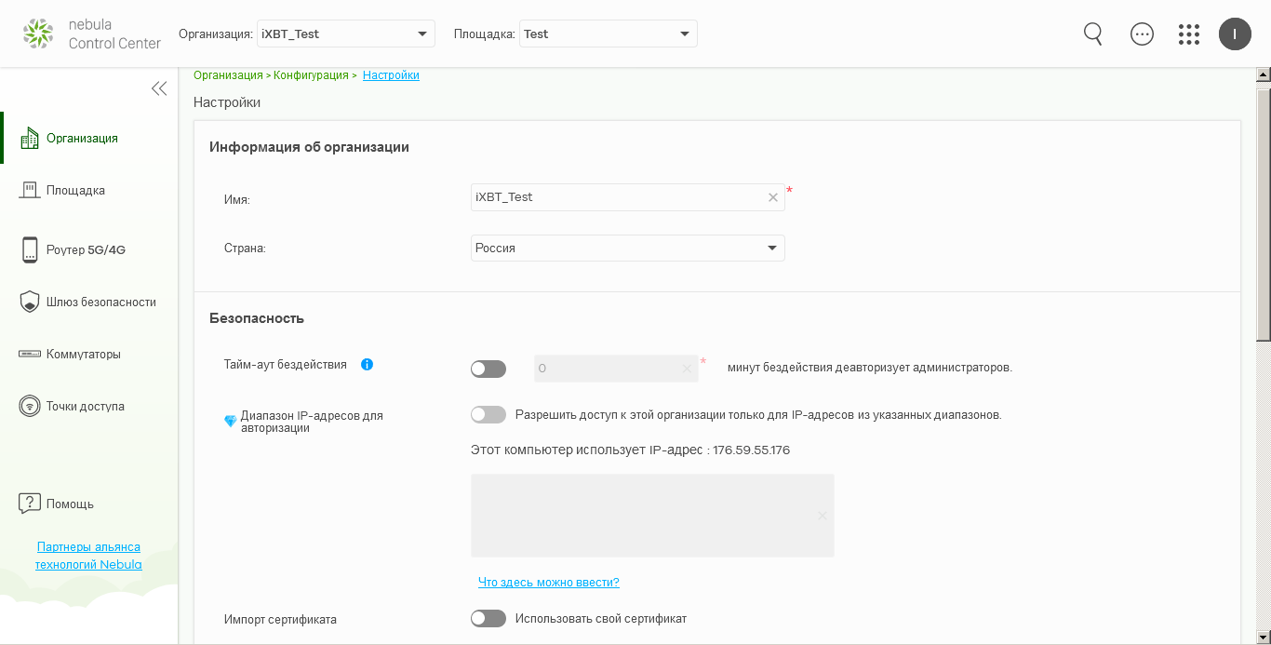Open the Nebula alliance partners link
This screenshot has height=645, width=1271.
click(88, 556)
